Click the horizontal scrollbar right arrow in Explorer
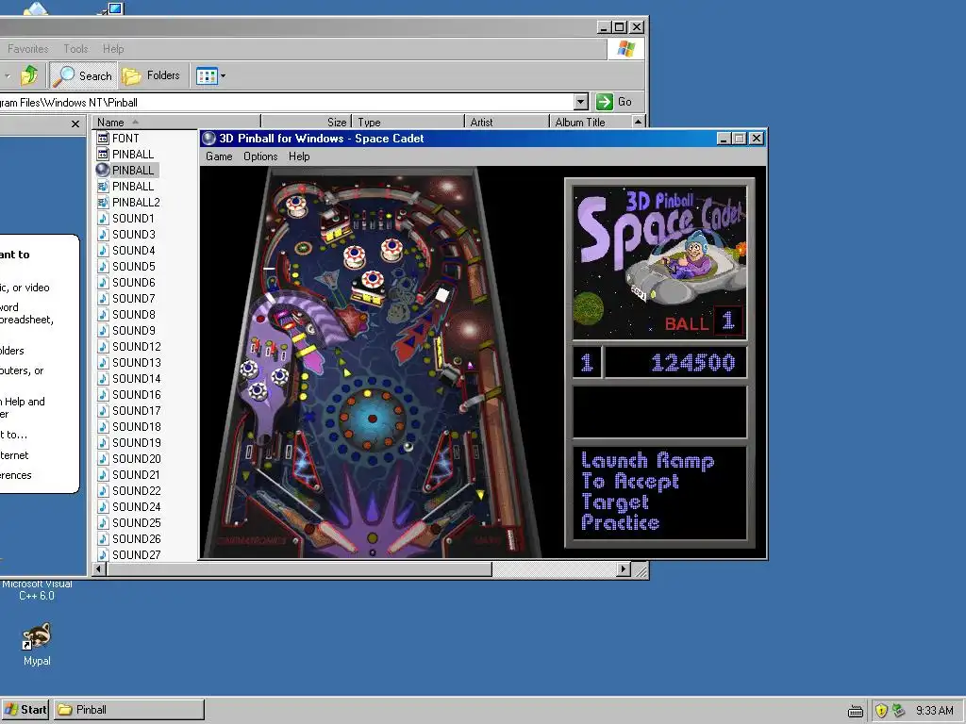966x724 pixels. 624,569
